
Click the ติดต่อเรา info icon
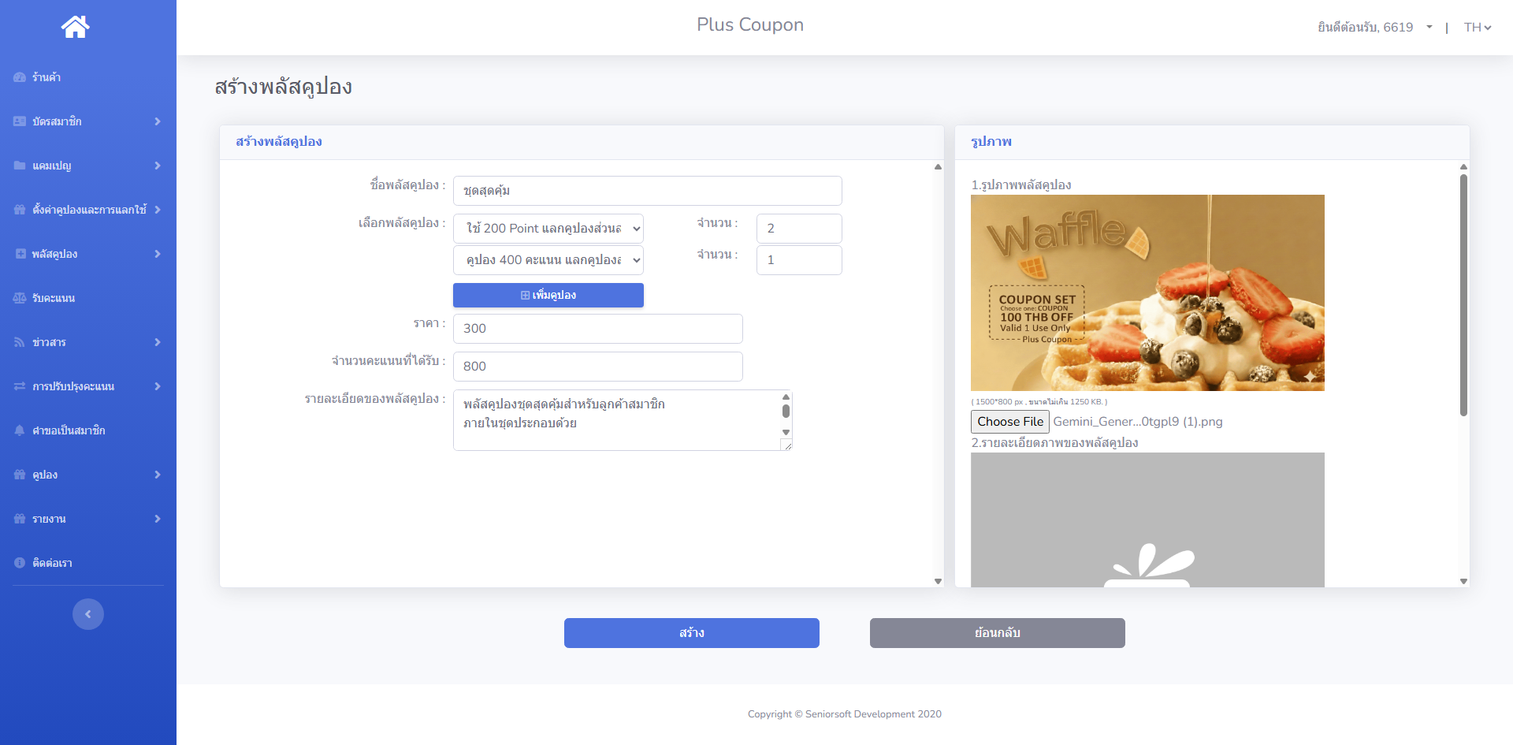coord(20,563)
